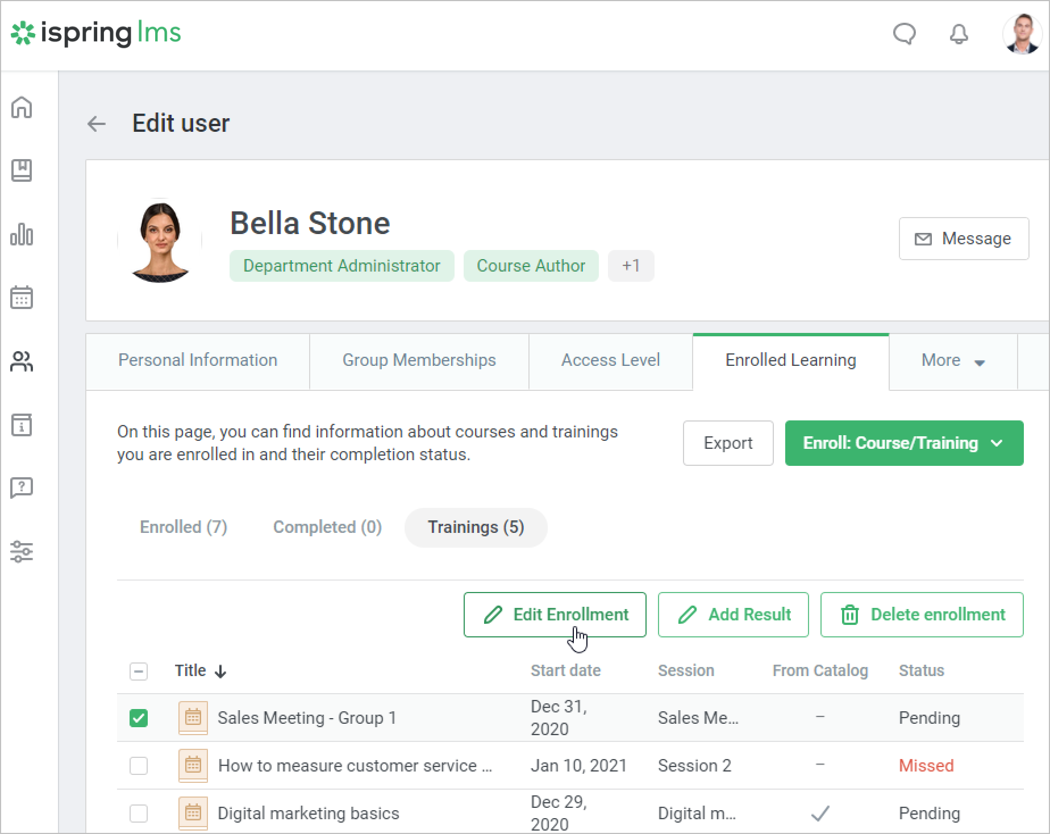Open the reports bar chart icon

22,234
